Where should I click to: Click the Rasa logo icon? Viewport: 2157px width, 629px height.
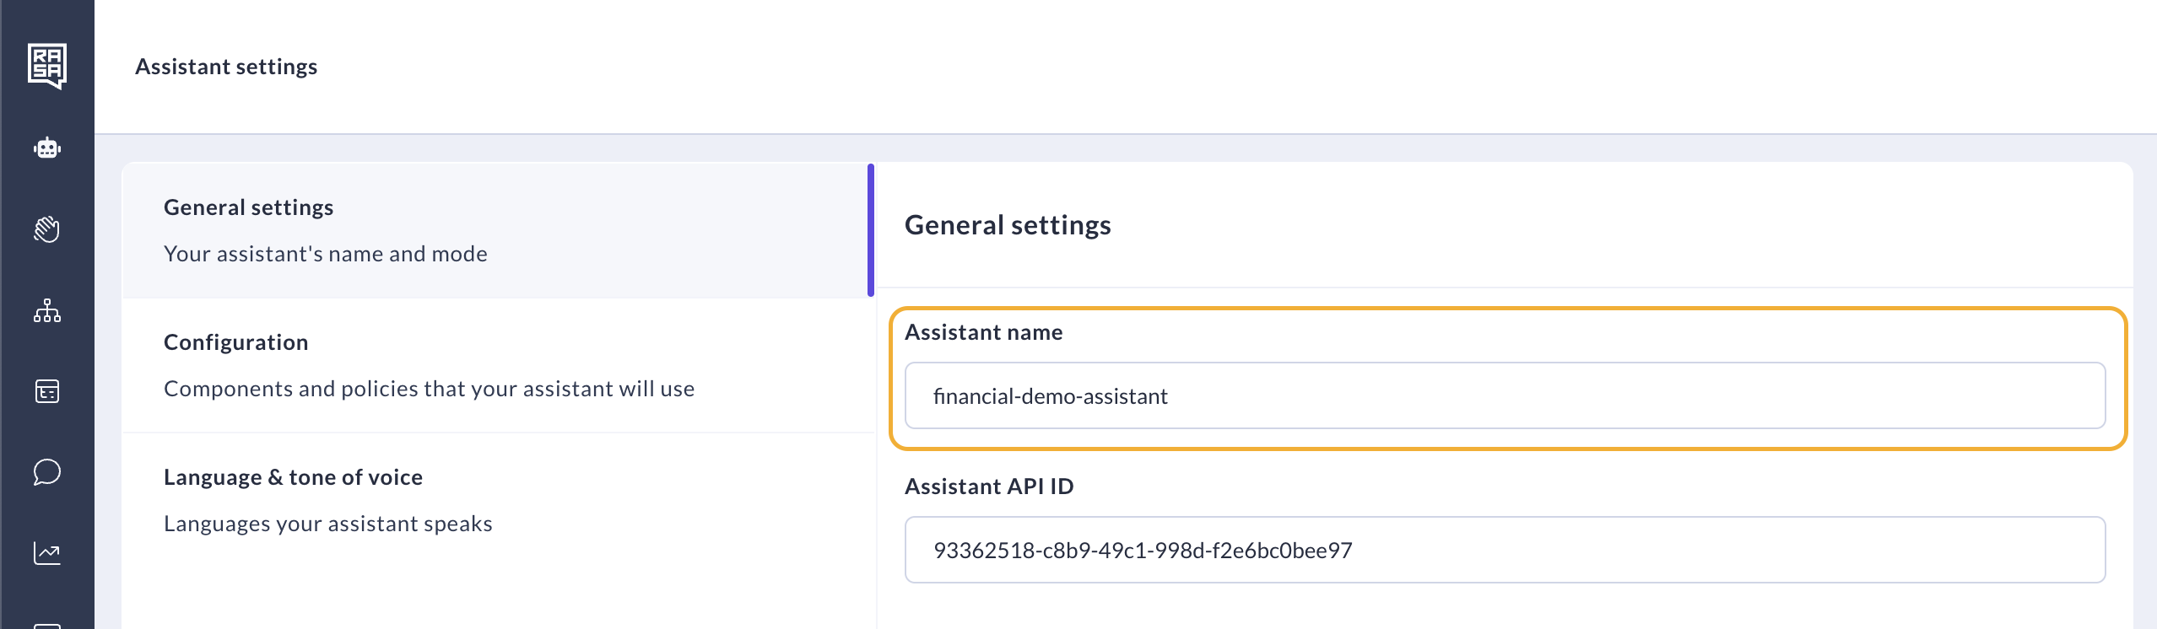[x=47, y=66]
